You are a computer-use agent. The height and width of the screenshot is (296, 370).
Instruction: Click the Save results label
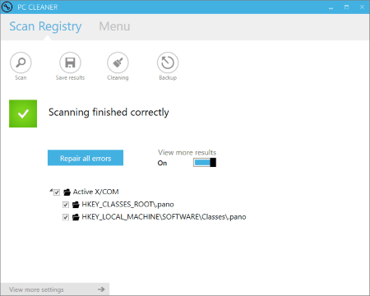point(70,77)
